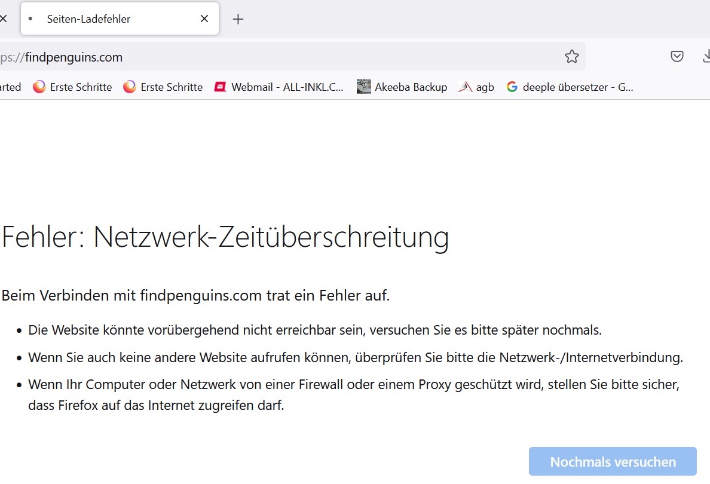Viewport: 710px width, 484px height.
Task: Close the tab left of Seiten-Ladefehler
Action: [3, 19]
